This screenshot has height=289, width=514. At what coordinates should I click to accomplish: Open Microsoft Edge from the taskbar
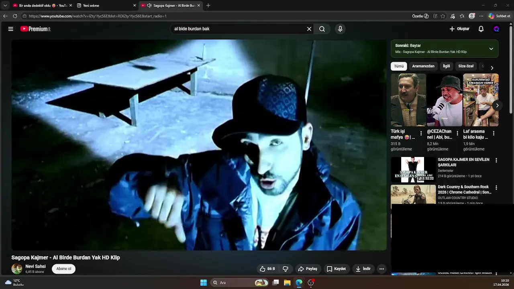click(x=299, y=283)
